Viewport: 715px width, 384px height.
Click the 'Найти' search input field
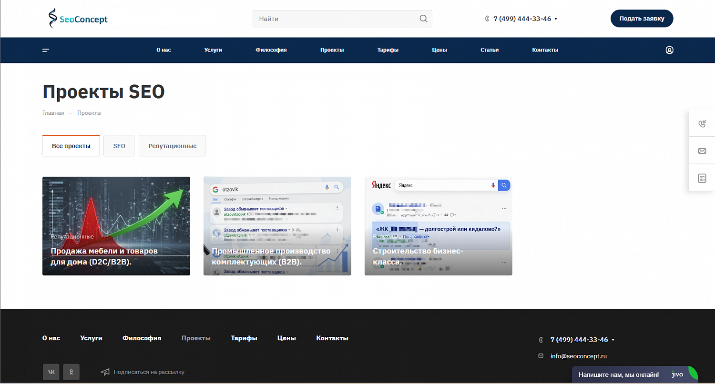[x=342, y=19]
